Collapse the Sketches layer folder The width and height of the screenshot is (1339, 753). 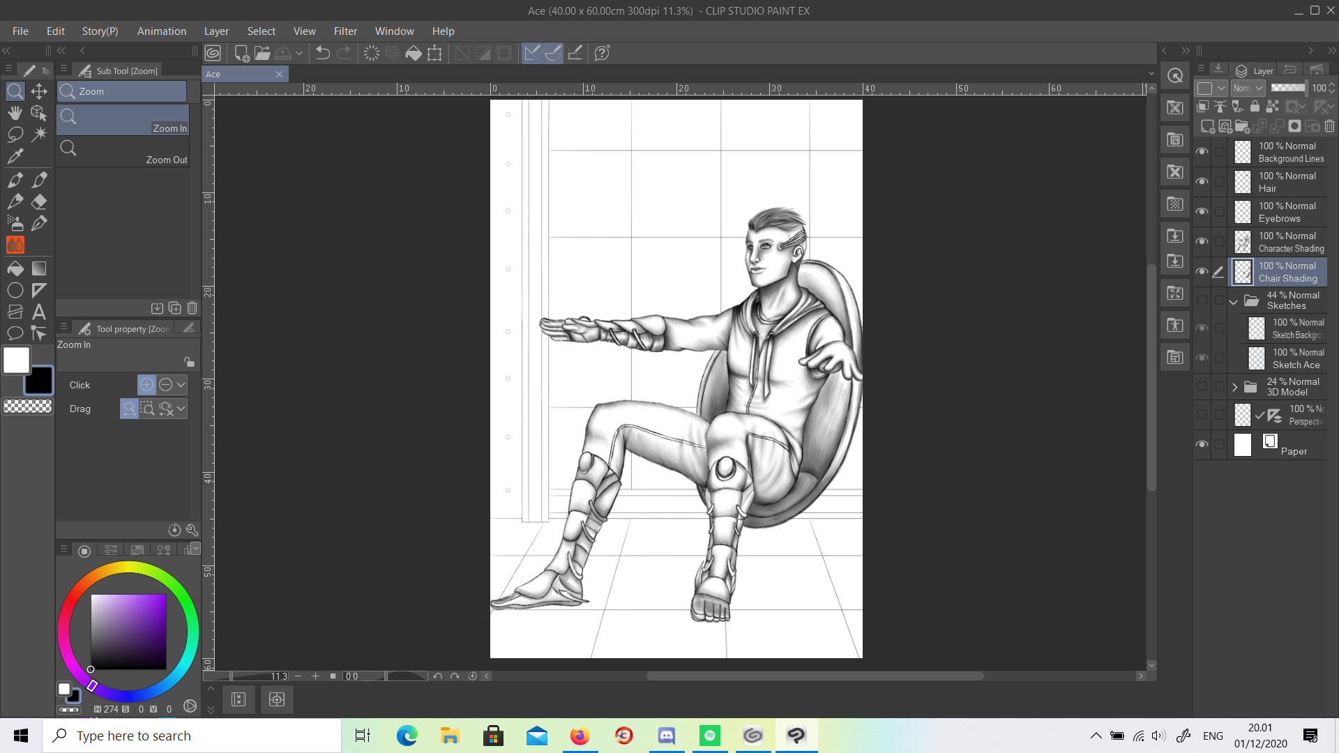tap(1234, 301)
